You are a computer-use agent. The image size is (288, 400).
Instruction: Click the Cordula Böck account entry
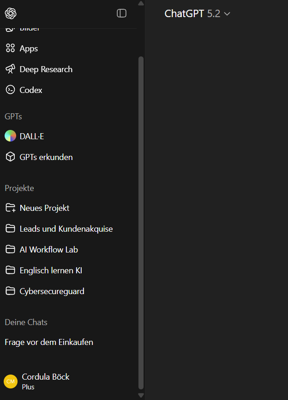45,376
